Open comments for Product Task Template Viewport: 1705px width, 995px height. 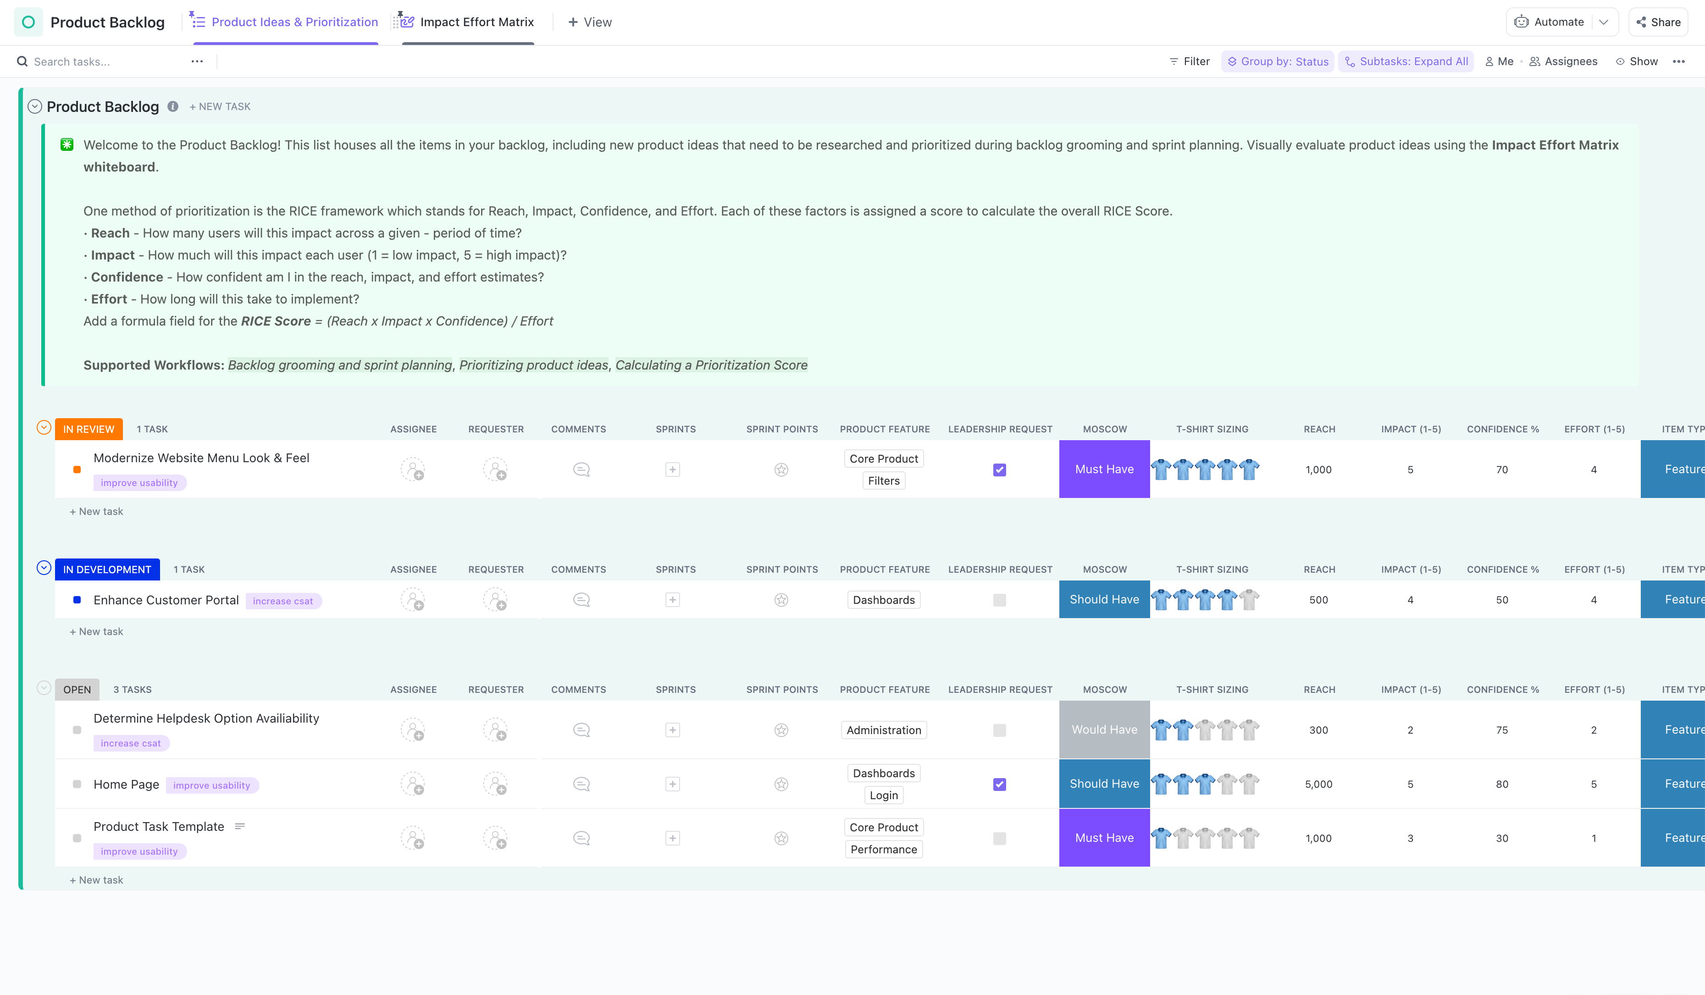pos(581,838)
